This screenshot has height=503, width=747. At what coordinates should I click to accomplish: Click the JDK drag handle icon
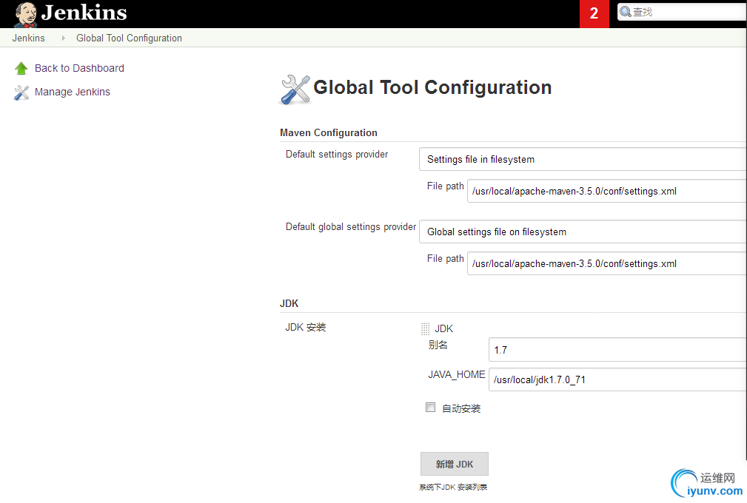pos(426,329)
